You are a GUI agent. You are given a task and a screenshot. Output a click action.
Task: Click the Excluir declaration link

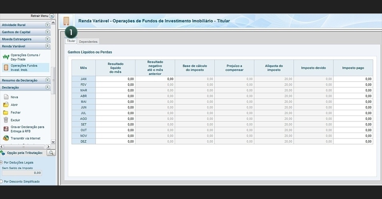click(15, 120)
